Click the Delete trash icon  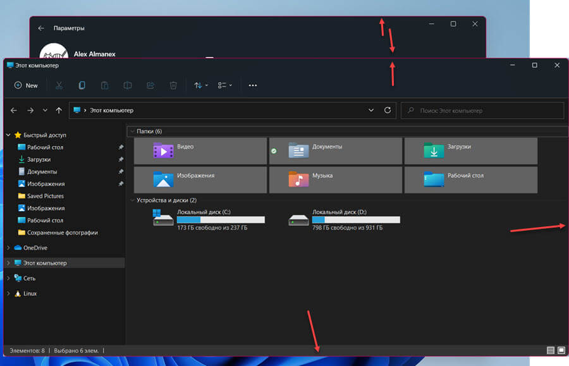tap(173, 85)
